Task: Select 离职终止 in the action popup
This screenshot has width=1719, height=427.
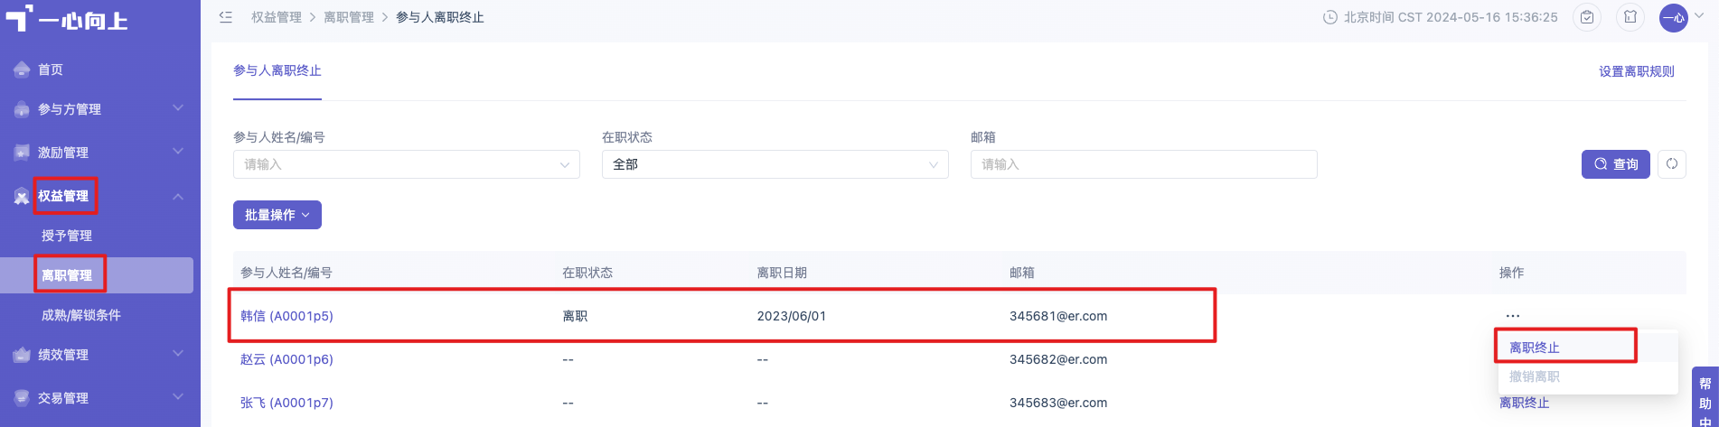Action: point(1535,348)
